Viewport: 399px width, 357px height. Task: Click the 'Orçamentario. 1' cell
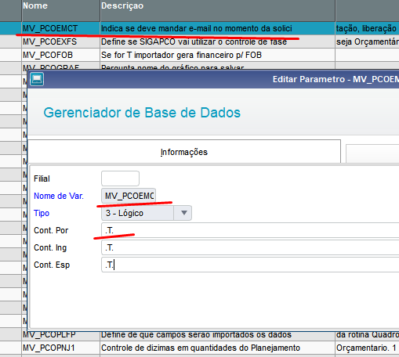[366, 348]
